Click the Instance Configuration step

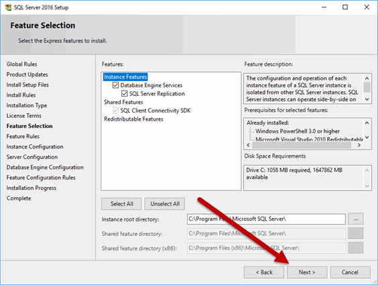click(35, 147)
